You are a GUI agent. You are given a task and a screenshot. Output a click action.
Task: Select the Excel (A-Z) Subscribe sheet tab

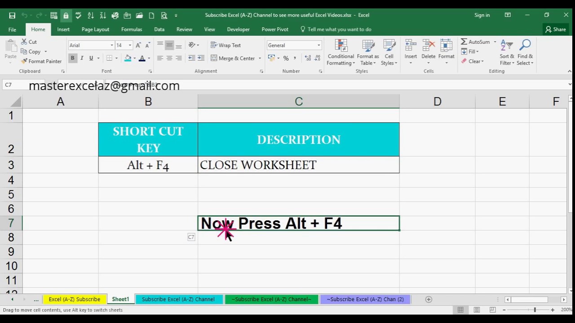(x=75, y=299)
